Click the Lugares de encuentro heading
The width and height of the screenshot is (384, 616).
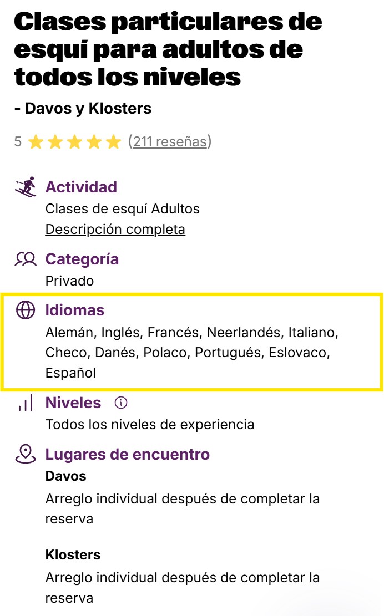click(128, 455)
